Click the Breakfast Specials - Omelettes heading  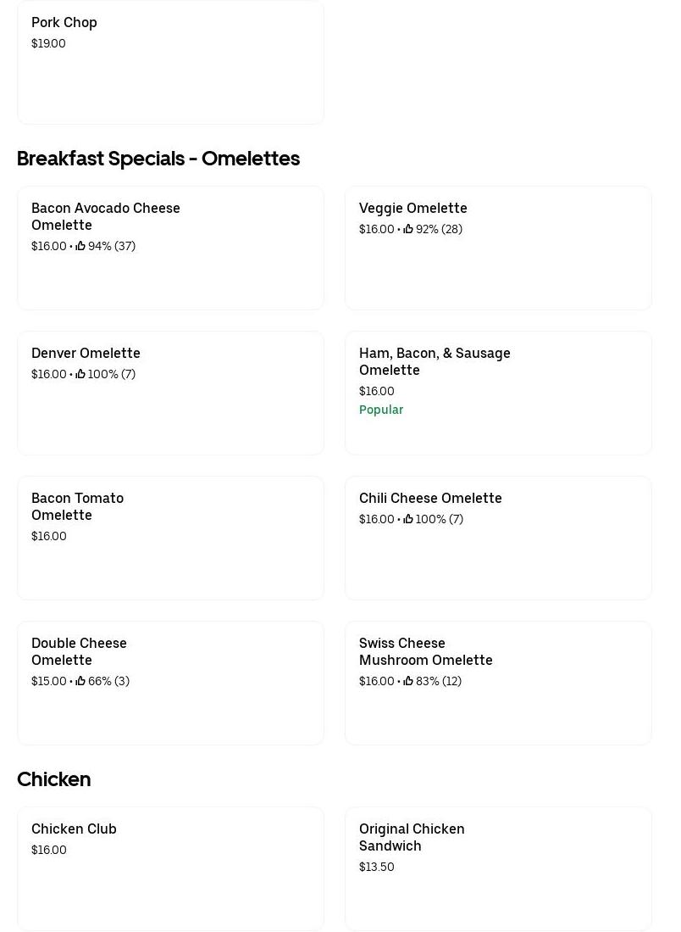[x=158, y=159]
